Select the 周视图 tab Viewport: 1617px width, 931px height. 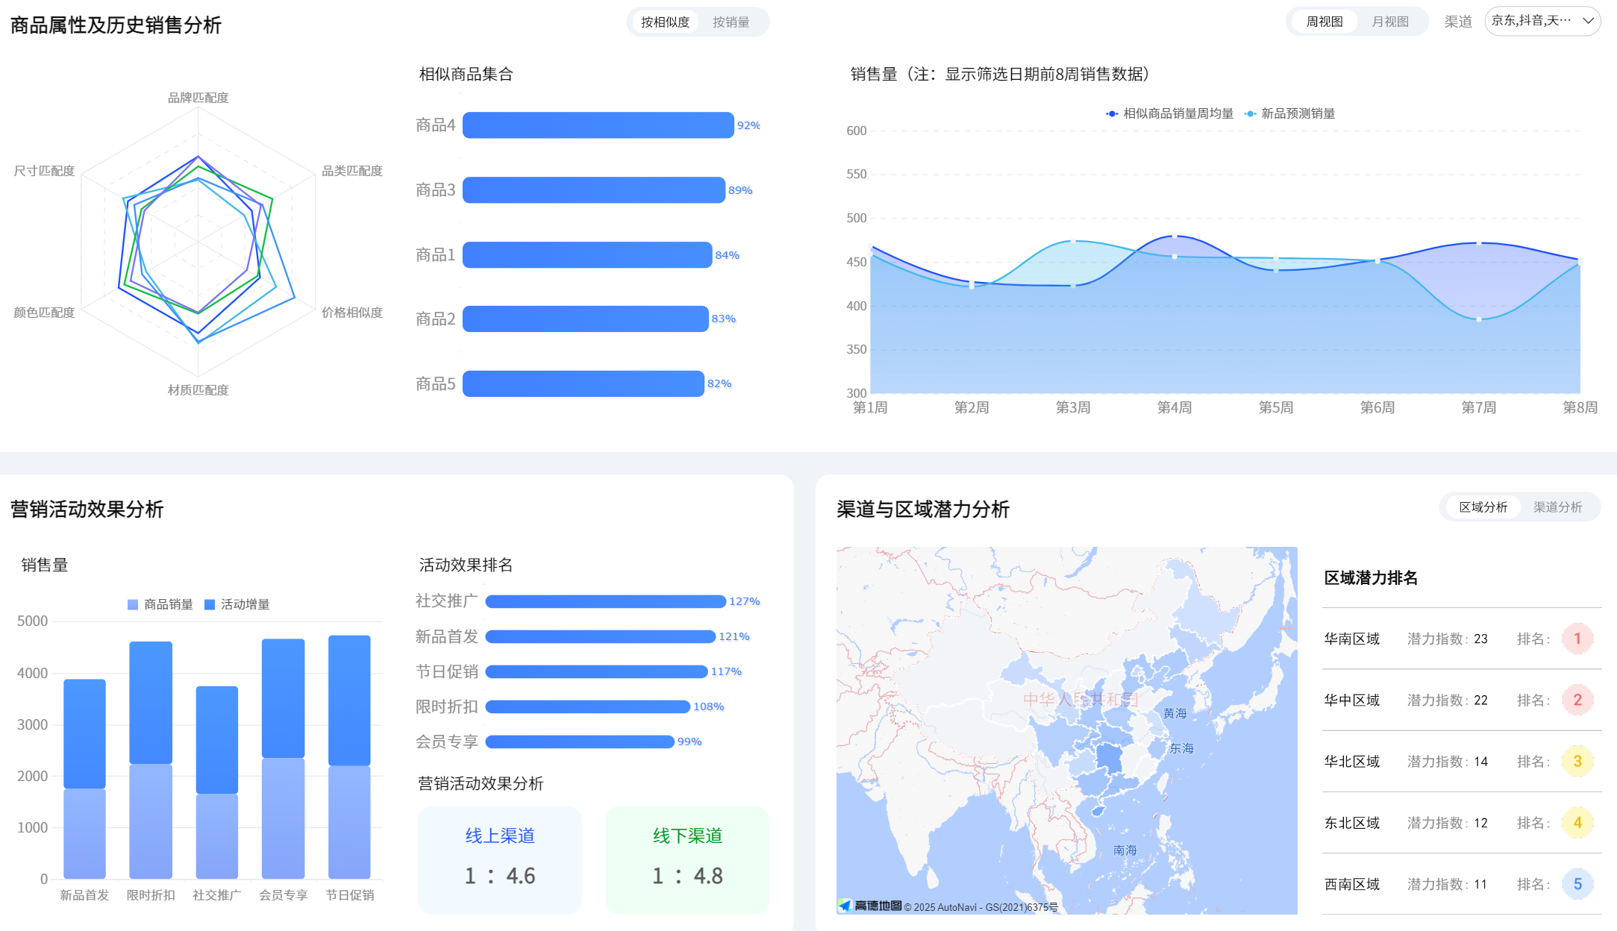(x=1324, y=22)
